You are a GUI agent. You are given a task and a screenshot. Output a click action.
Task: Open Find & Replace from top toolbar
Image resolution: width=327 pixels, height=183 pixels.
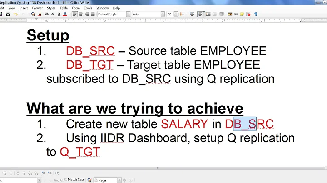(x=33, y=14)
